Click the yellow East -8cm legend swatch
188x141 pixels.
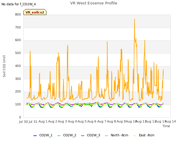(135, 136)
